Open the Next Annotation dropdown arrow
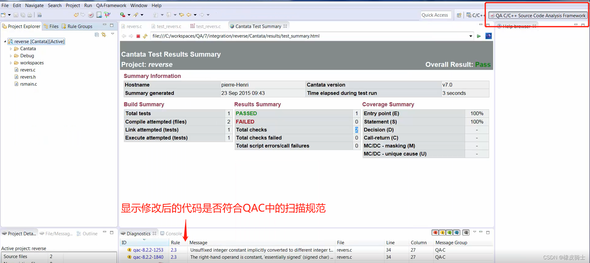The height and width of the screenshot is (263, 590). (x=162, y=15)
